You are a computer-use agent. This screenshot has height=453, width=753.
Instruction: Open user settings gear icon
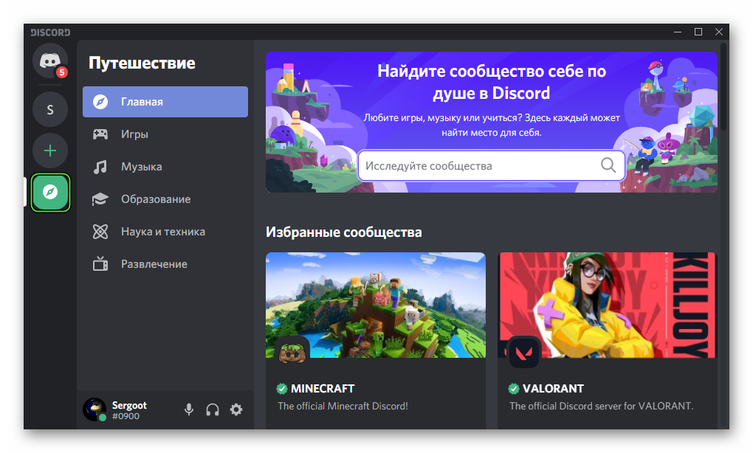pos(236,409)
